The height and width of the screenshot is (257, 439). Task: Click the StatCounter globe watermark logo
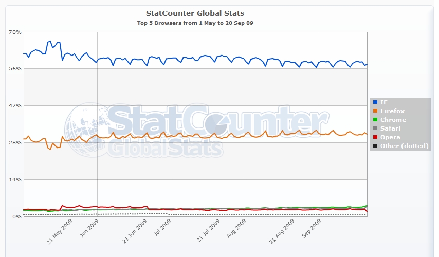(x=87, y=127)
